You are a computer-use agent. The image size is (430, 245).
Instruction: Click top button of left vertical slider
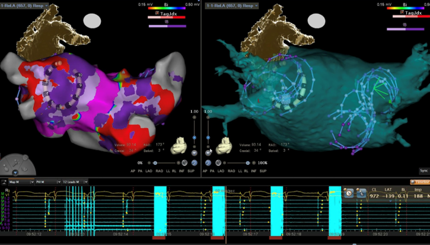(x=195, y=117)
